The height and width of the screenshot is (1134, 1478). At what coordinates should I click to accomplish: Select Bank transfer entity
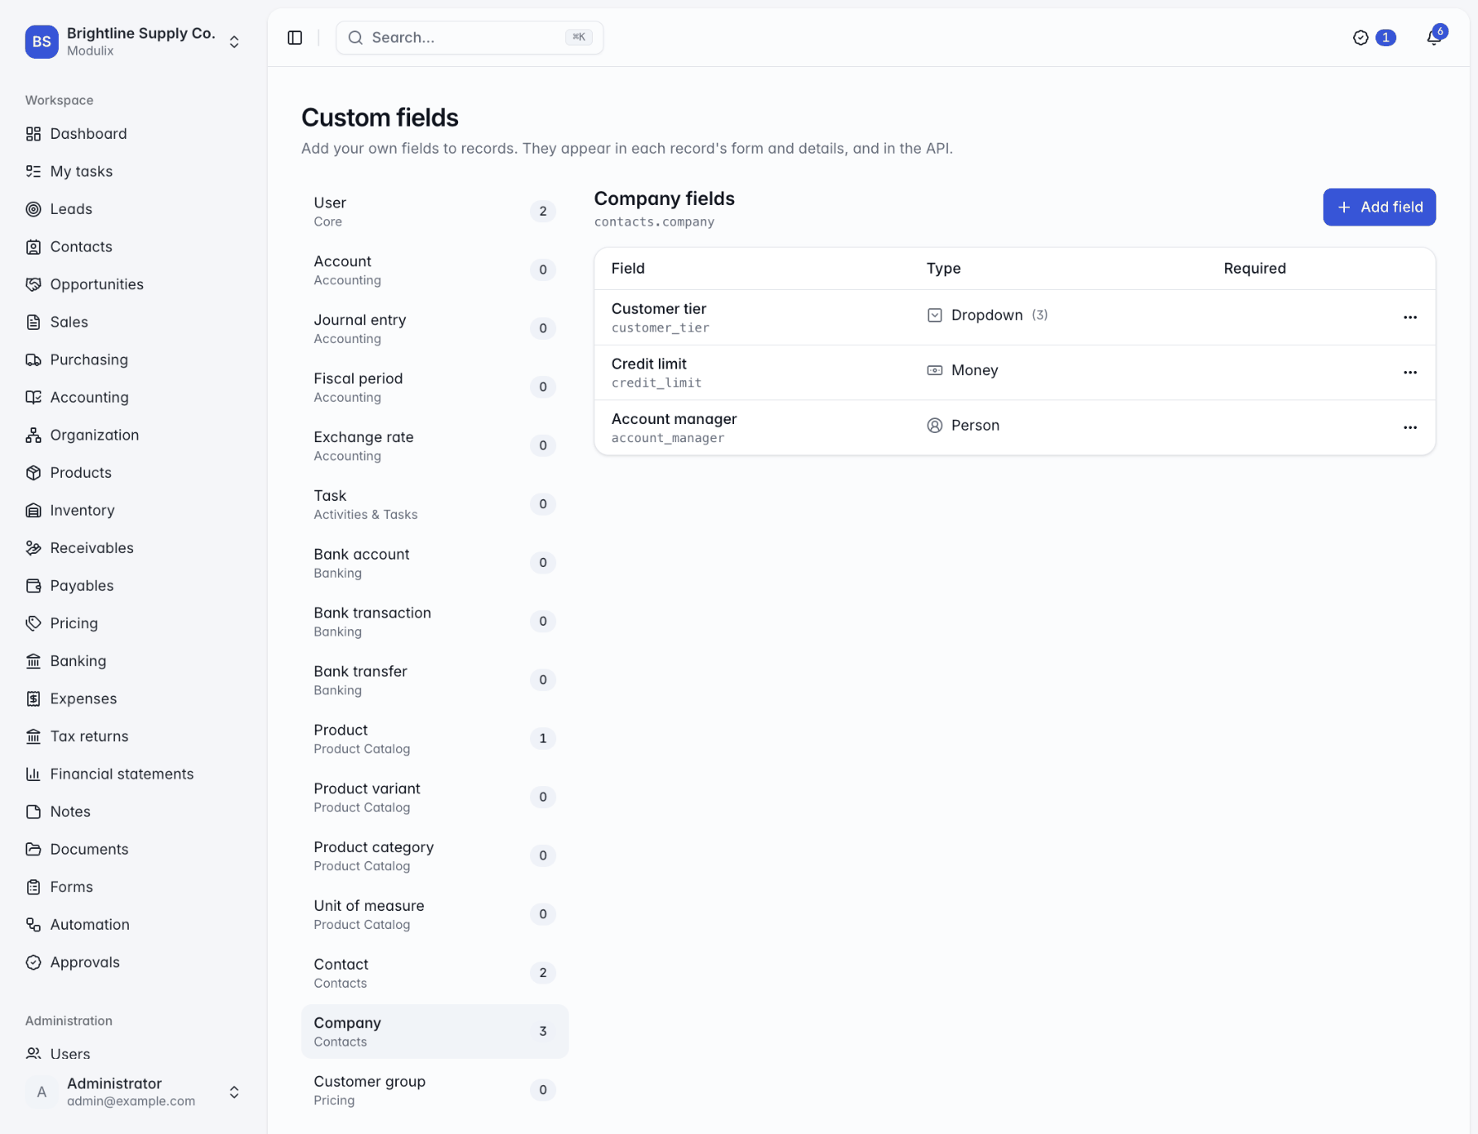(x=434, y=680)
